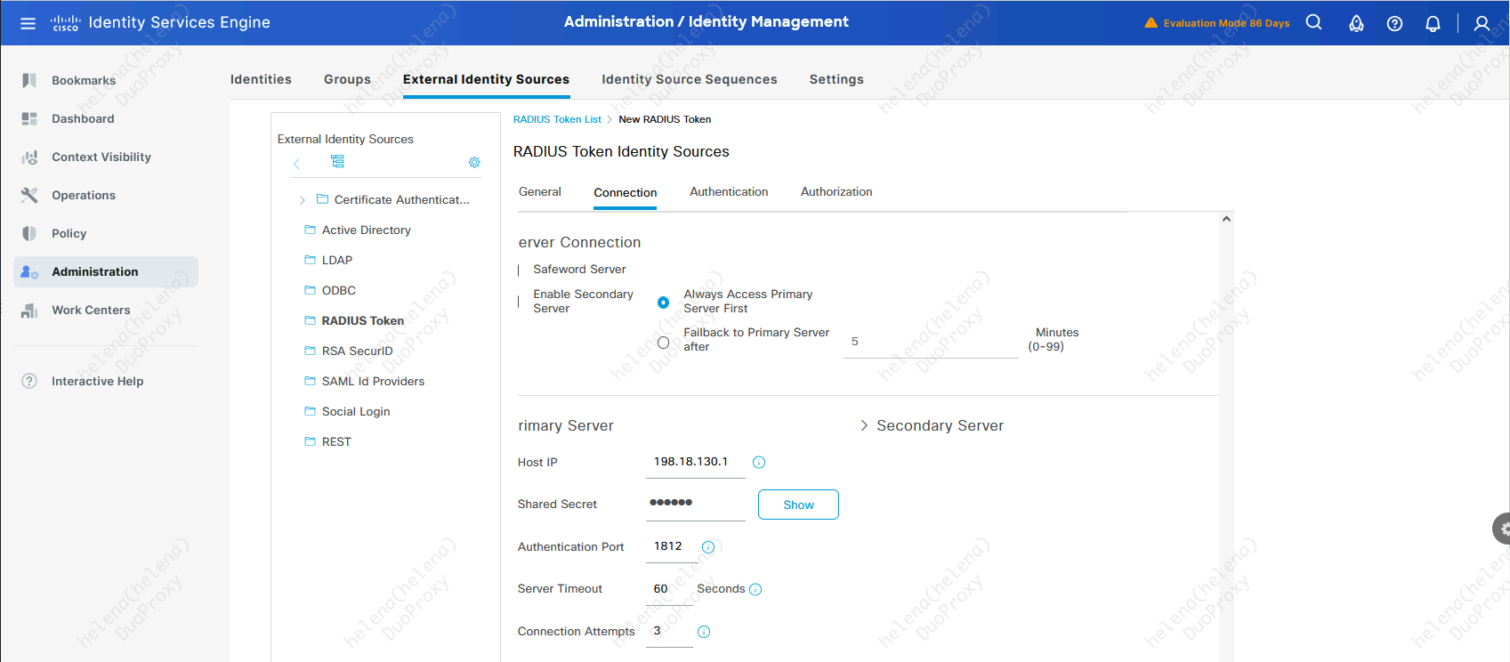Image resolution: width=1510 pixels, height=662 pixels.
Task: Click the search magnifier icon in header
Action: coord(1313,23)
